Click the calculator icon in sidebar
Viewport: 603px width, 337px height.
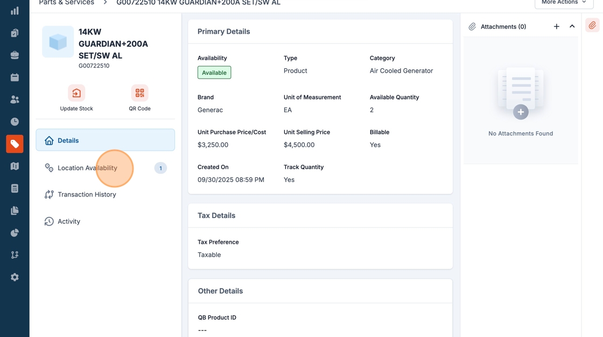pos(15,188)
